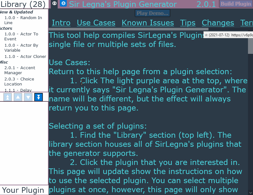The width and height of the screenshot is (253, 195).
Task: Jump to bottom of library list
Action: point(39,97)
